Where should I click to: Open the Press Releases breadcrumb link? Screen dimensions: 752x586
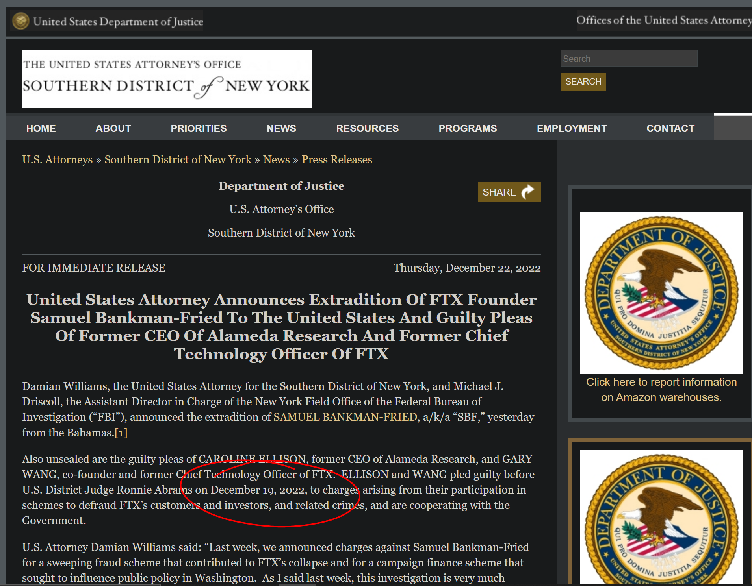(x=336, y=159)
